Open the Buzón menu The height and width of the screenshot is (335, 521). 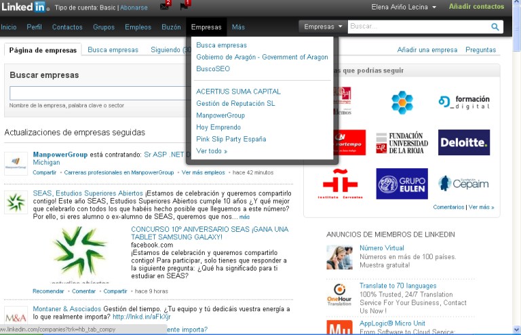click(171, 27)
